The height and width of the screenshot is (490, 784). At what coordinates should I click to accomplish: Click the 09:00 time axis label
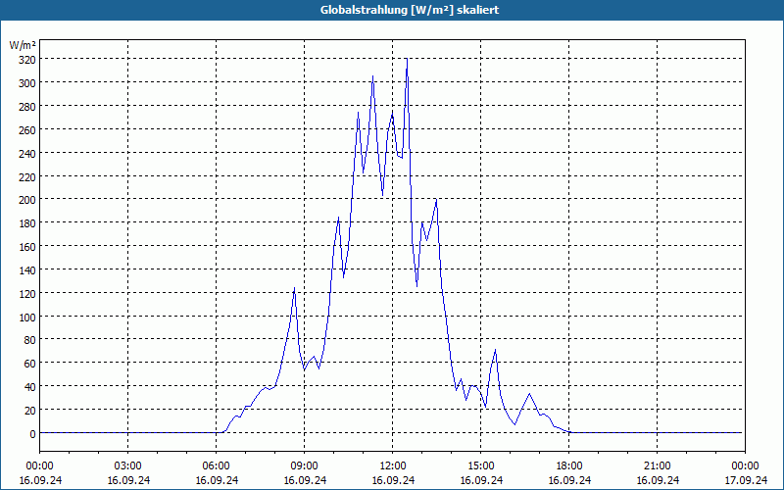point(305,466)
